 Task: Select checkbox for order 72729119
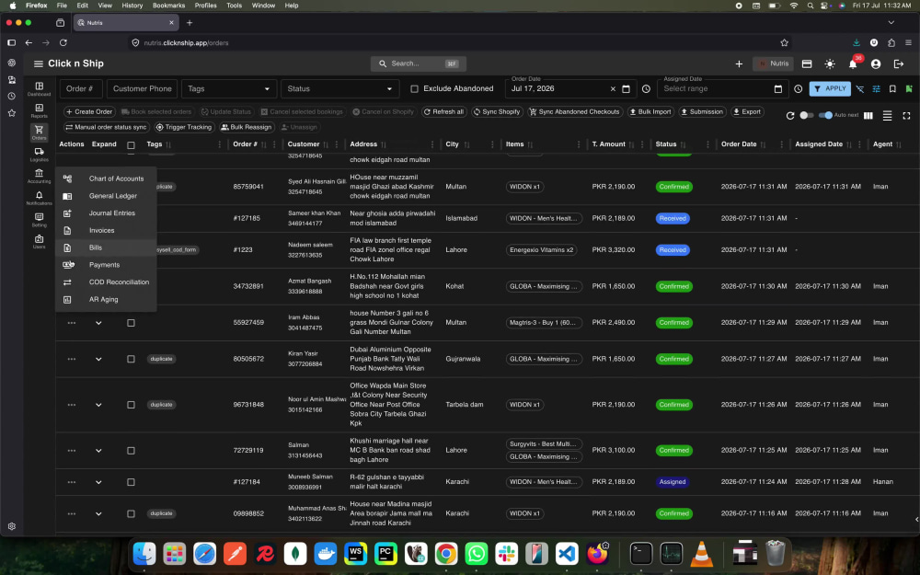131,451
